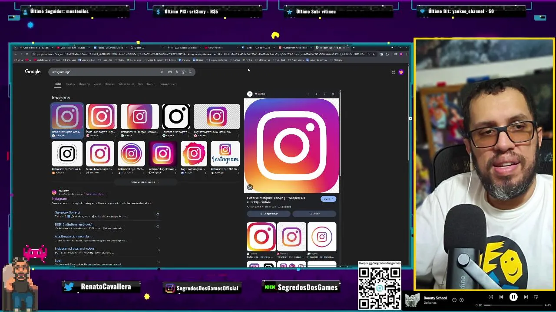The height and width of the screenshot is (312, 556).
Task: Open Salvatore Ganacci sitelink
Action: click(x=67, y=212)
